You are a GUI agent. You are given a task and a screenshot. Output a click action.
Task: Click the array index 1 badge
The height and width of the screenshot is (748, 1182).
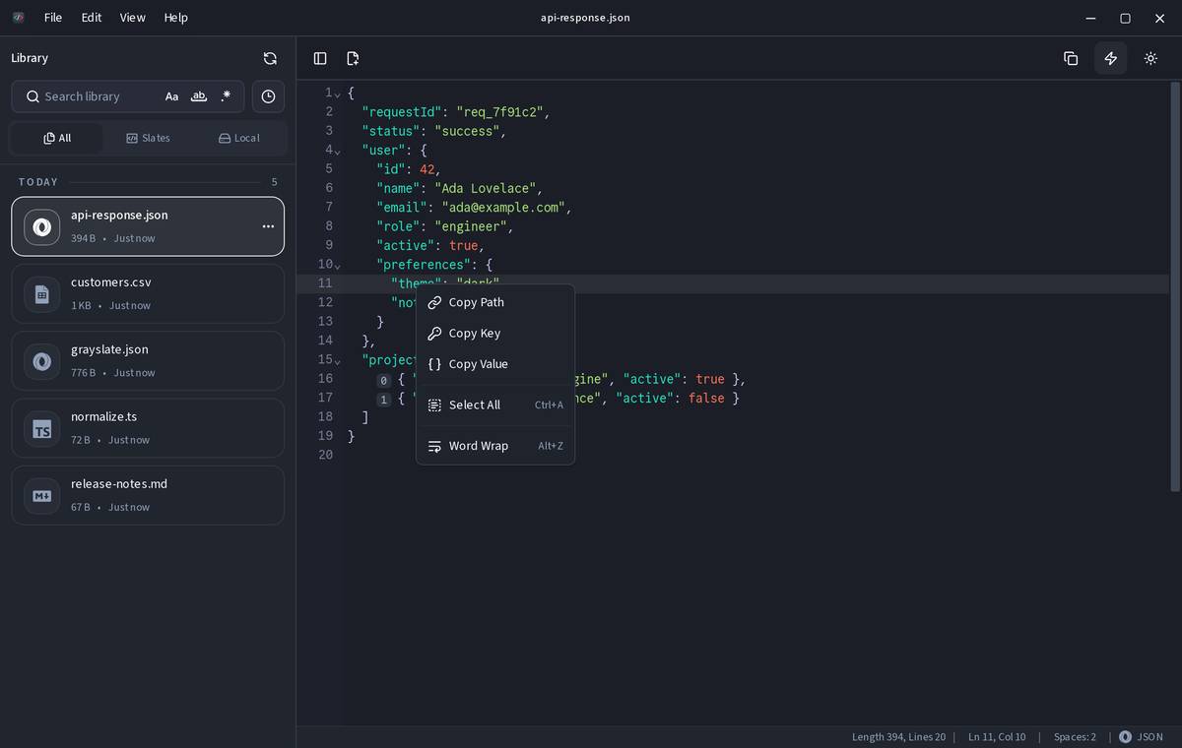pyautogui.click(x=384, y=399)
